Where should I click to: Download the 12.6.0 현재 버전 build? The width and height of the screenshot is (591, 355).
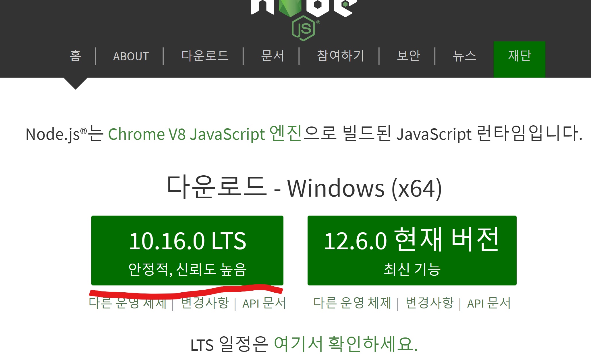click(412, 250)
